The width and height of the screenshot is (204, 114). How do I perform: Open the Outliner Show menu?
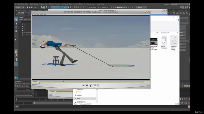coord(25,19)
